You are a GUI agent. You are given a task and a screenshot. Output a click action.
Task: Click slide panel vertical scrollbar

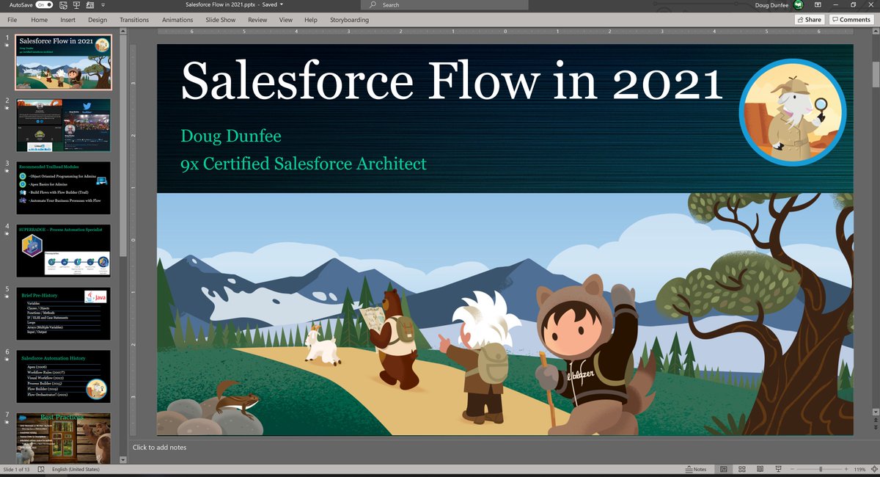(123, 147)
